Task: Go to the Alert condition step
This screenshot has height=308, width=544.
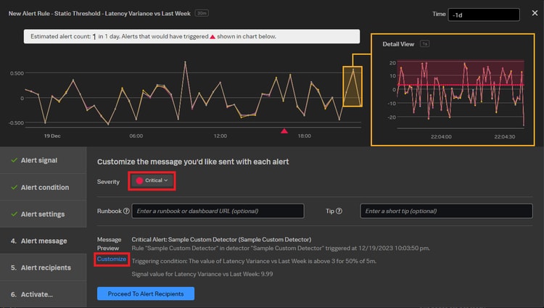Action: coord(44,187)
